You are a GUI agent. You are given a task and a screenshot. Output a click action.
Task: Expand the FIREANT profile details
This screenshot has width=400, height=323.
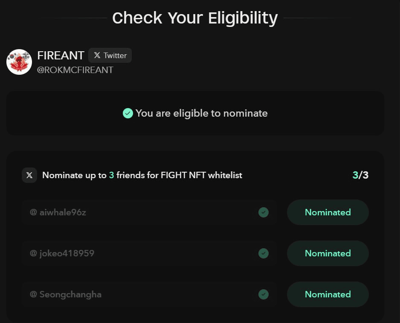[61, 55]
